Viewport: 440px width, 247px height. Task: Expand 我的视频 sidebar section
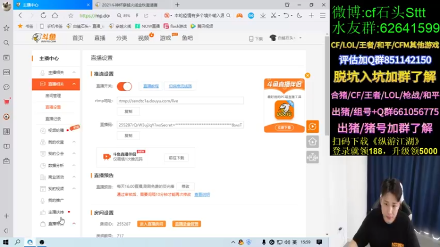74,188
